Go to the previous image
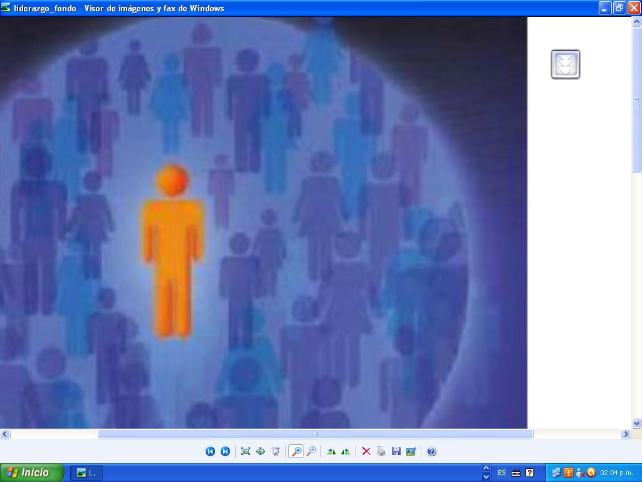This screenshot has width=642, height=482. [210, 451]
